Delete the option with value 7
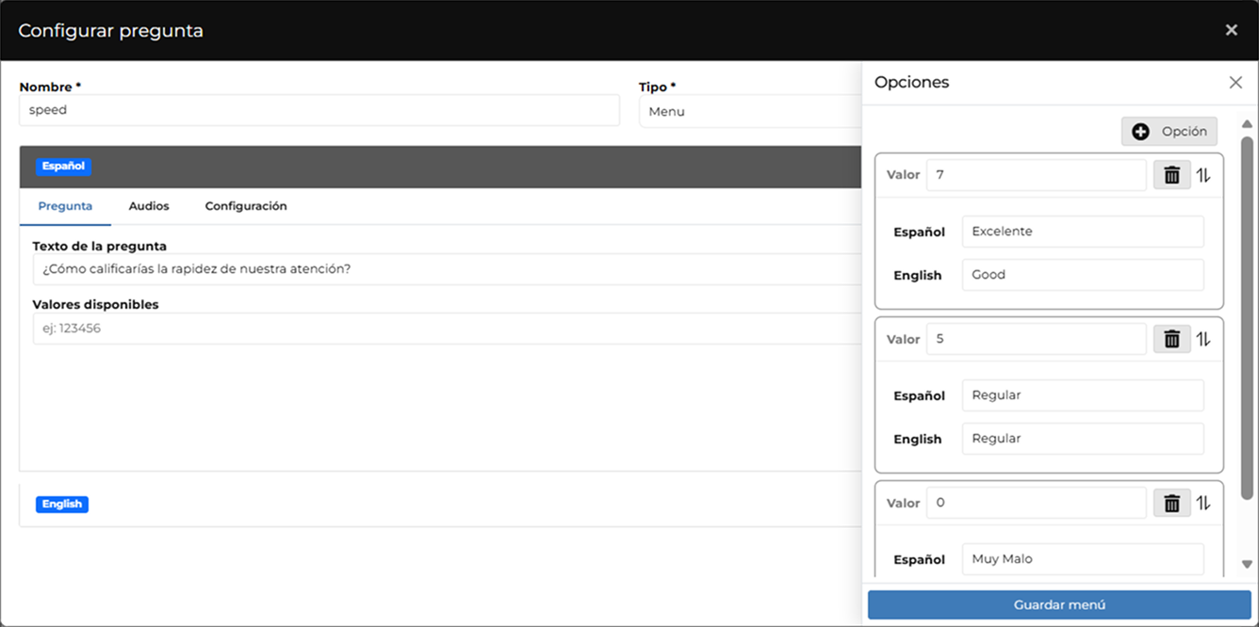The height and width of the screenshot is (627, 1259). click(x=1171, y=175)
